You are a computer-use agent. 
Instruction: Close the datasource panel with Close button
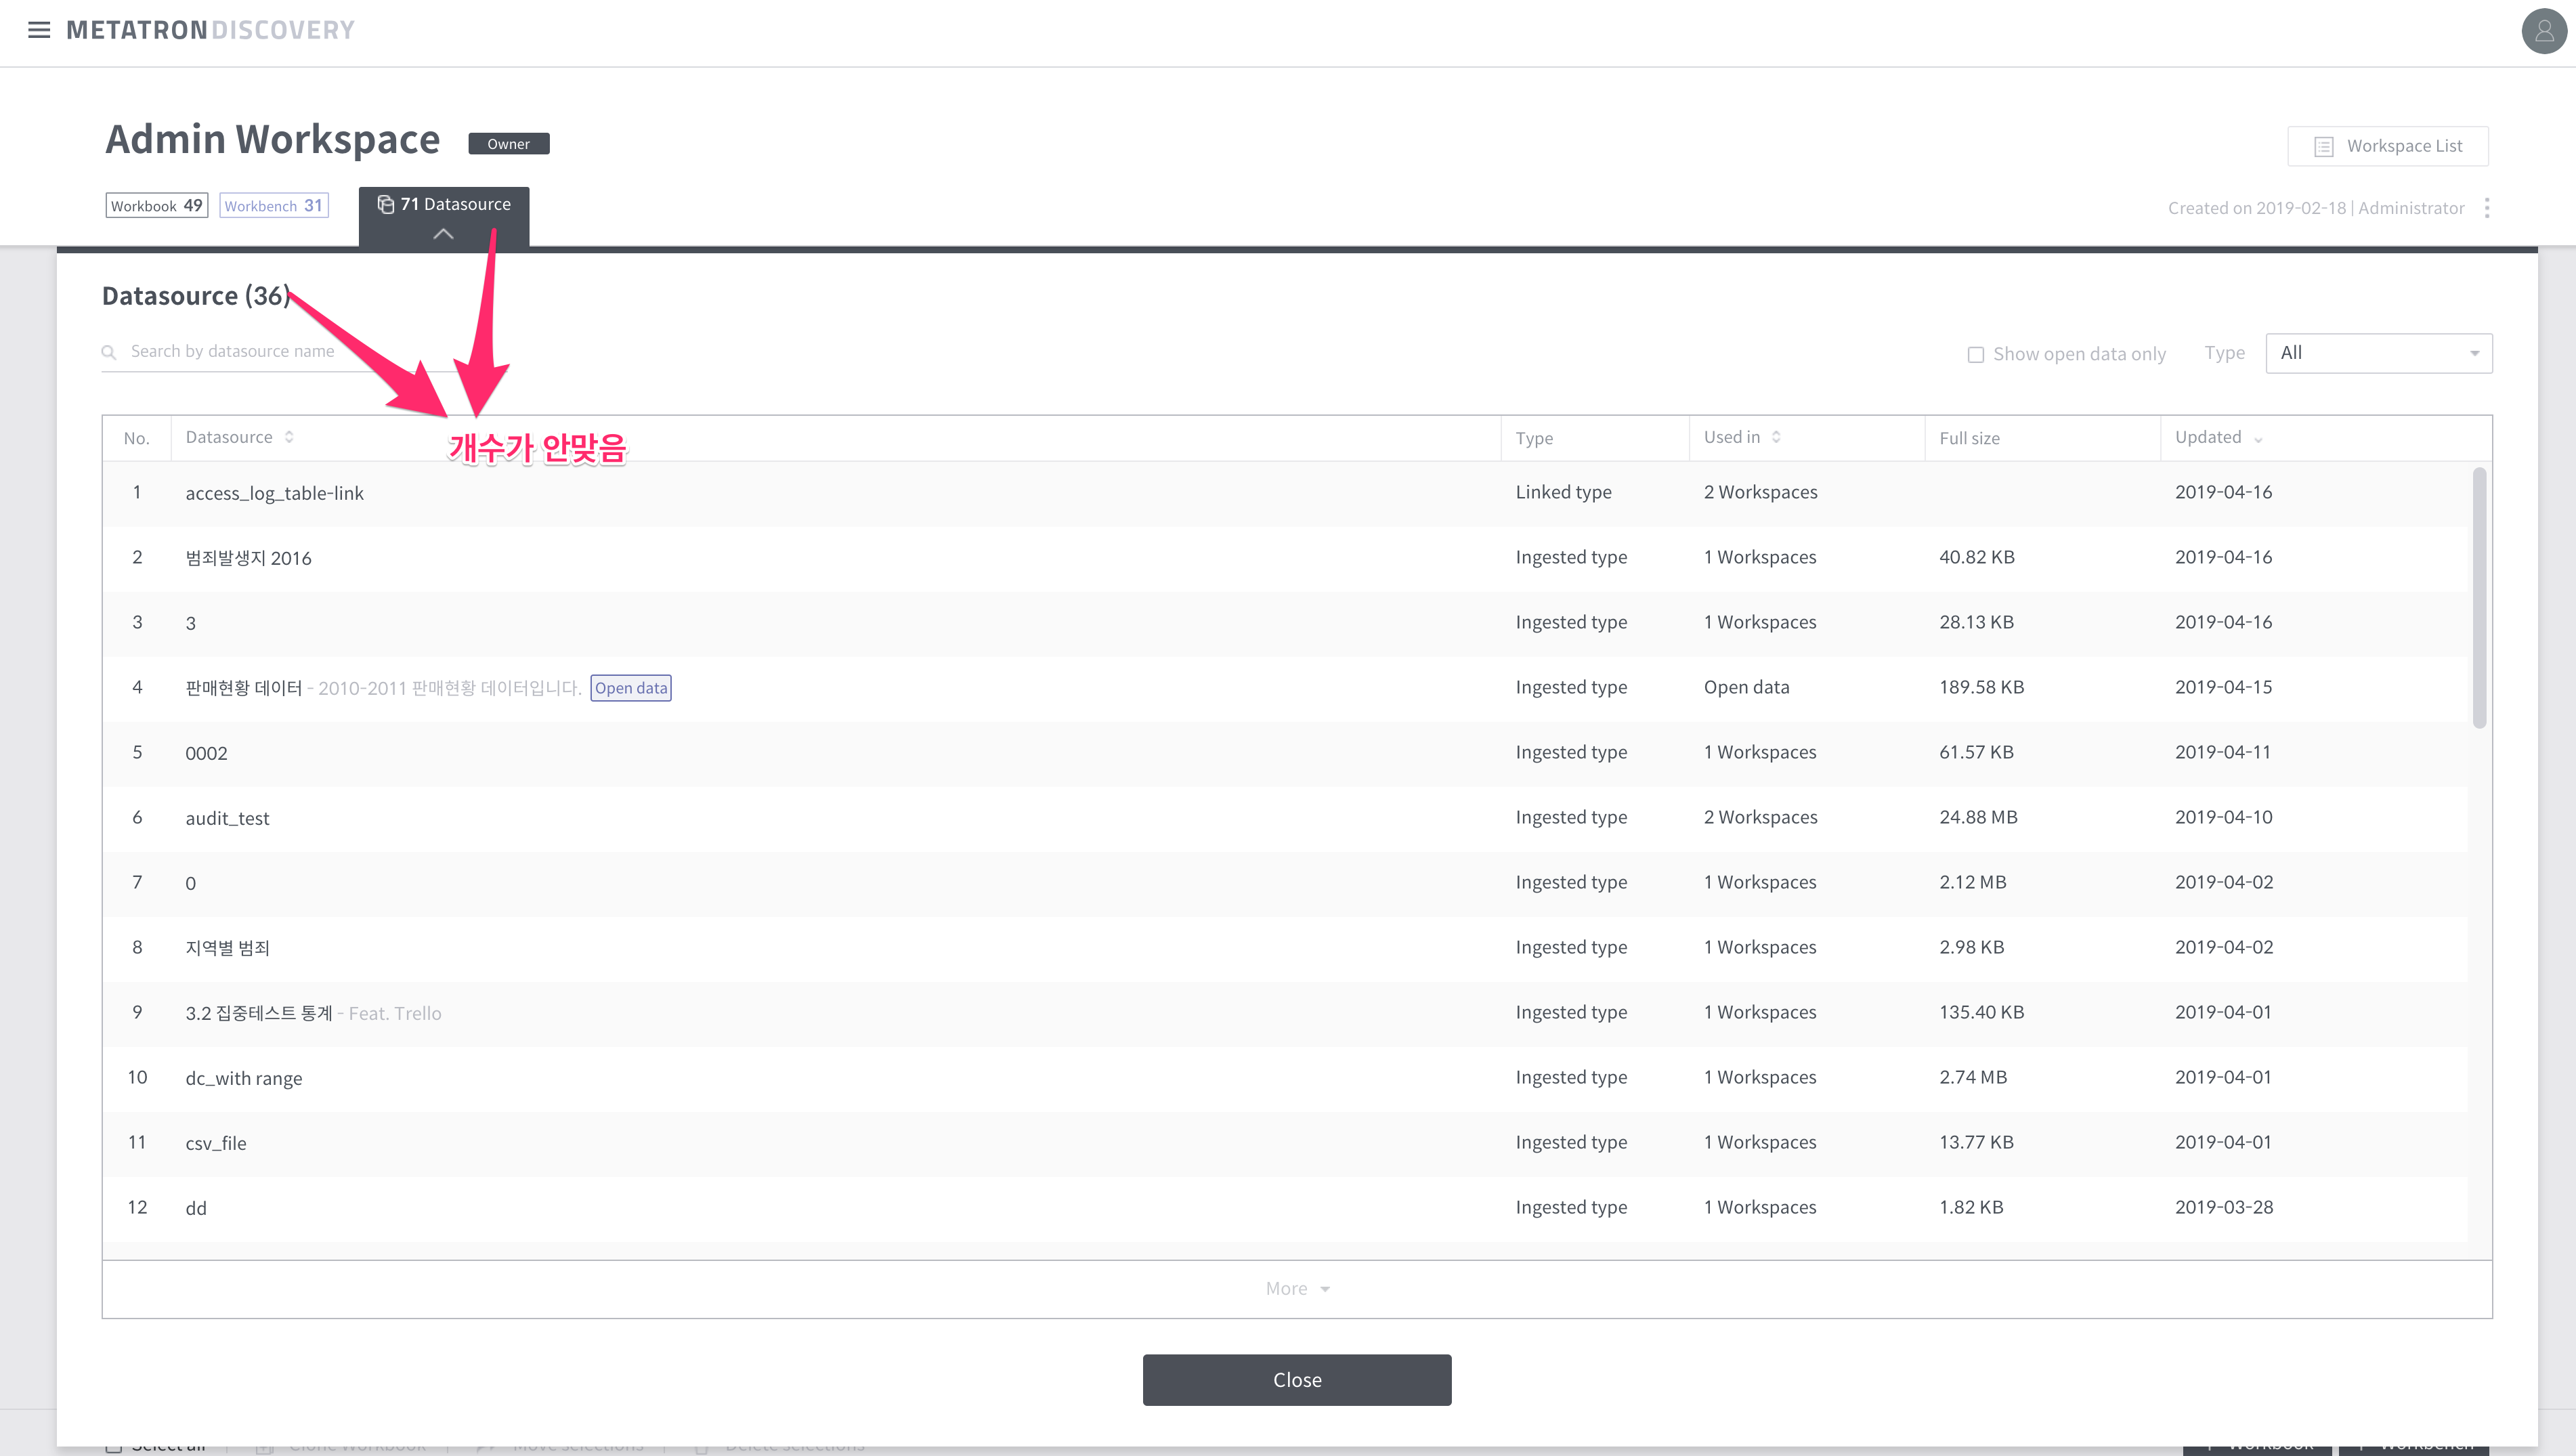click(1296, 1379)
